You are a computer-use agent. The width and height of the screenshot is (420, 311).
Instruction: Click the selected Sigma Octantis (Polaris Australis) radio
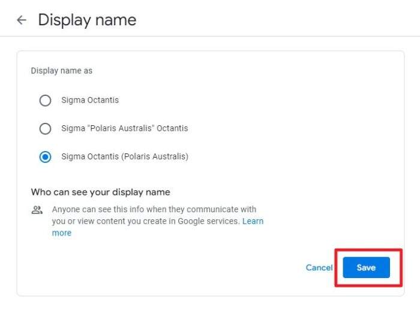45,157
